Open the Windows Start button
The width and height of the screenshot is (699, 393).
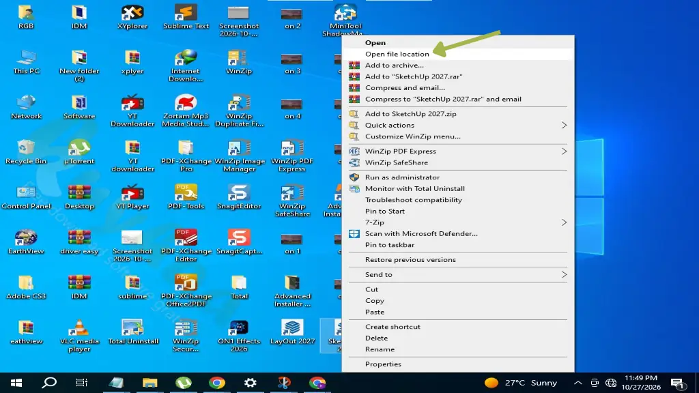[x=16, y=383]
